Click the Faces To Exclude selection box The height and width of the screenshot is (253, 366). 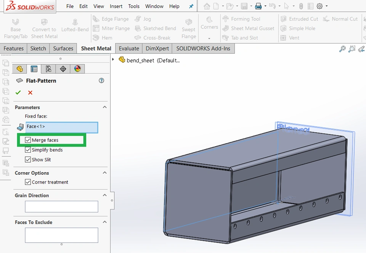point(61,235)
